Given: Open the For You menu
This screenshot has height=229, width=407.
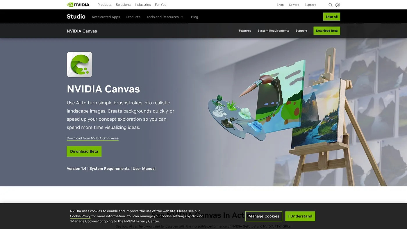Looking at the screenshot, I should [x=161, y=5].
